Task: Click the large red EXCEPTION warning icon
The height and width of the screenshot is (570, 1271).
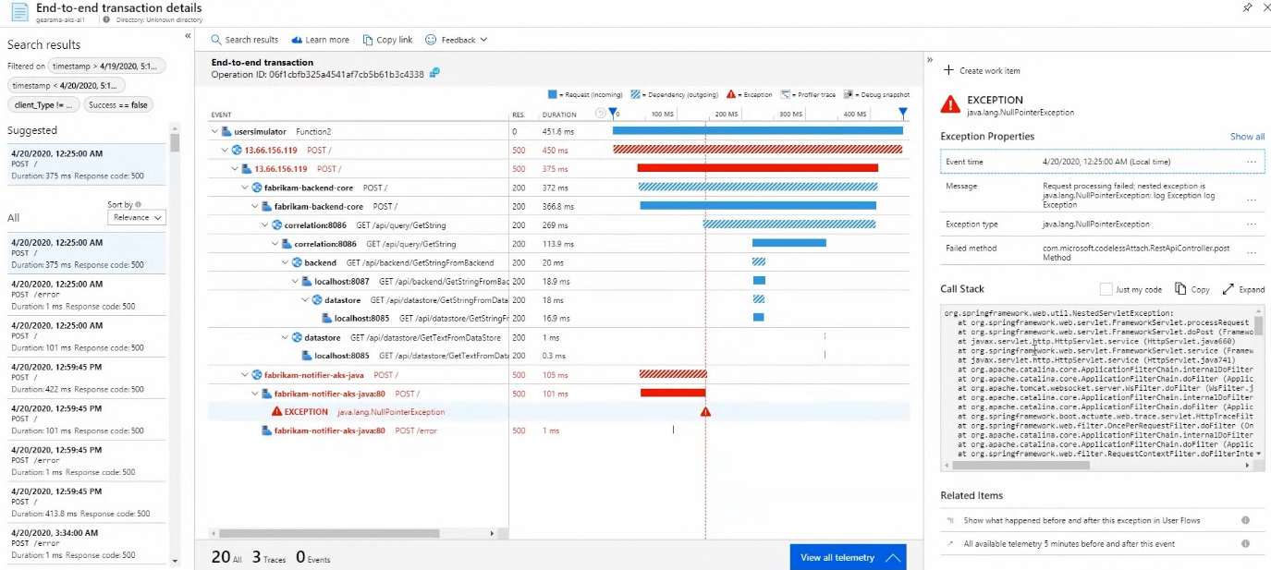Action: (950, 104)
